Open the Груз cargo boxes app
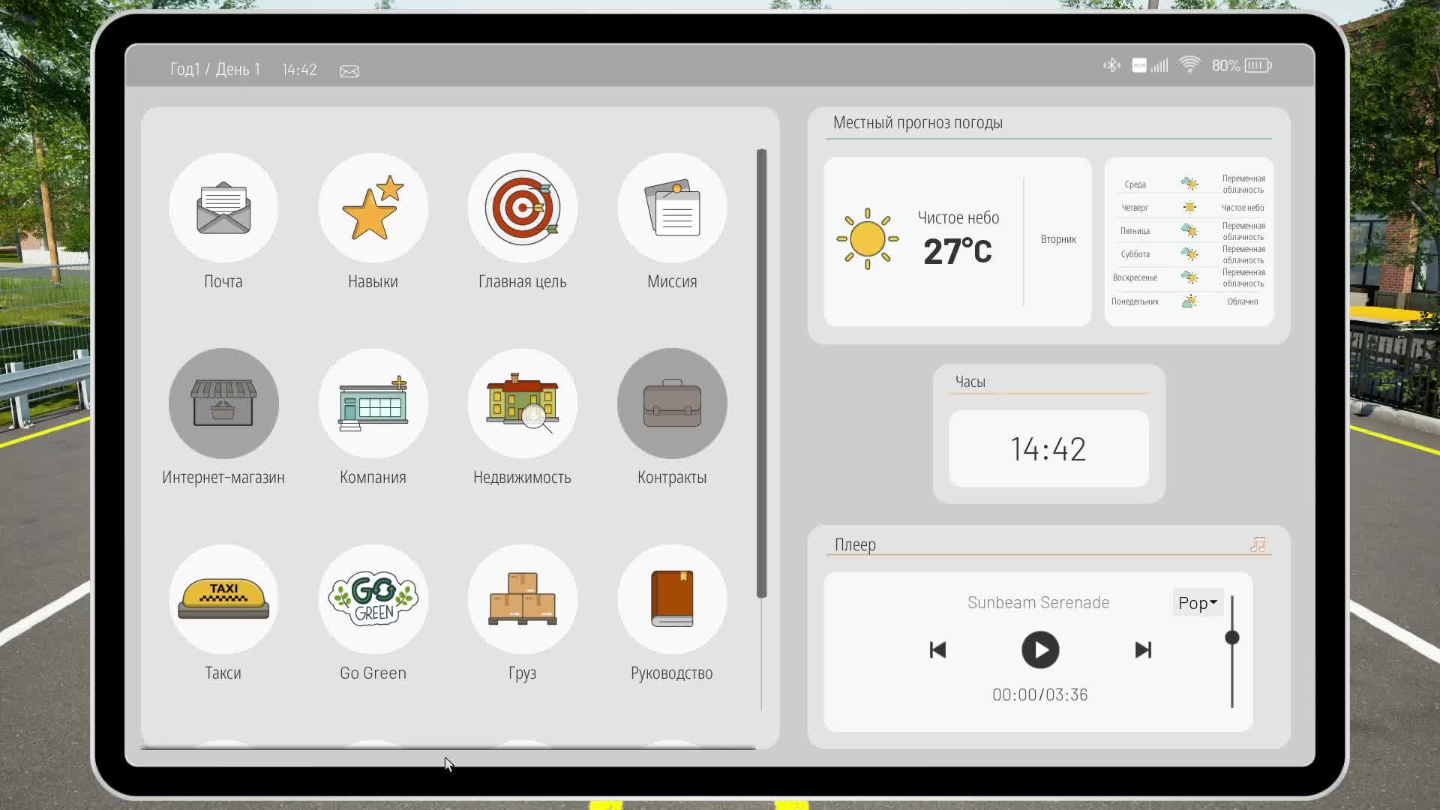The image size is (1440, 810). pos(523,599)
